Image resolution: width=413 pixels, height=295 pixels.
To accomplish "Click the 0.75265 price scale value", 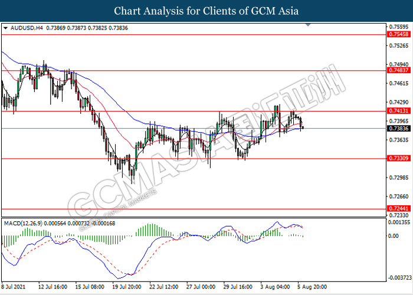I will (399, 45).
